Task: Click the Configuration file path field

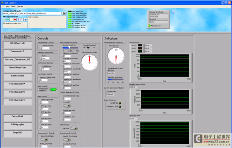Action: coord(32,13)
